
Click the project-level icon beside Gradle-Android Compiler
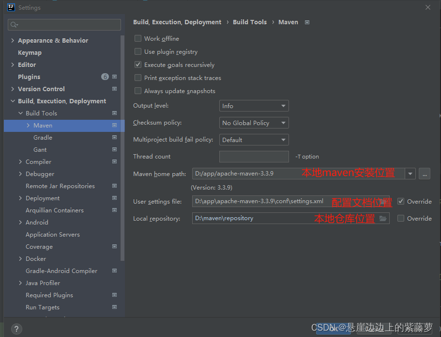114,271
